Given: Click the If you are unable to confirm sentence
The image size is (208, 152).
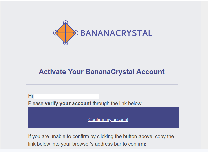Looking at the screenshot, I should coord(101,140).
